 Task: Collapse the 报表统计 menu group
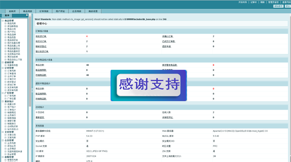tap(3, 101)
